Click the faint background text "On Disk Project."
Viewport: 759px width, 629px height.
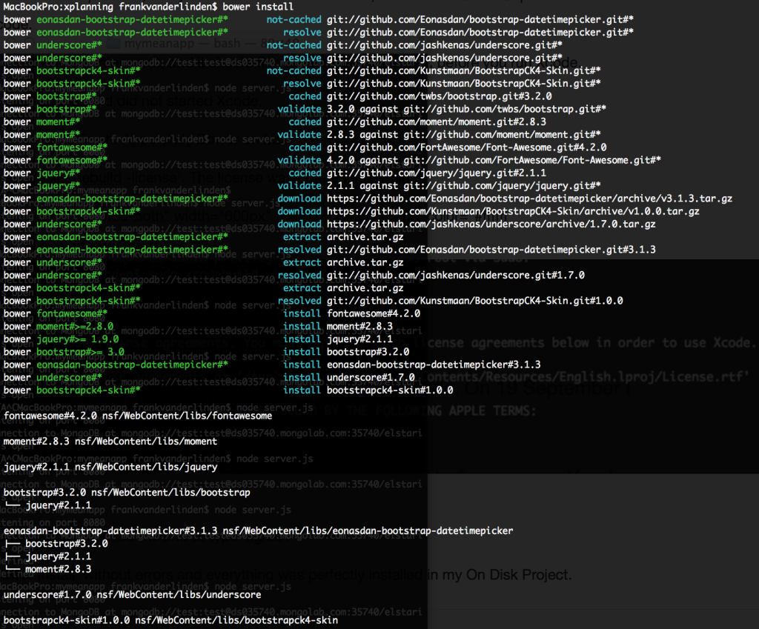point(519,575)
